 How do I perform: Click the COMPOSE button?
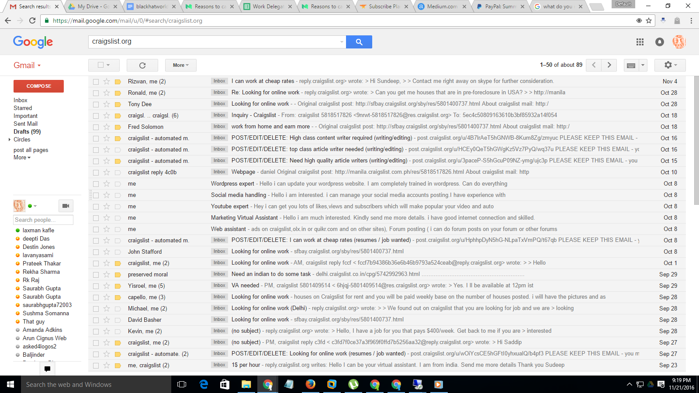click(x=38, y=86)
